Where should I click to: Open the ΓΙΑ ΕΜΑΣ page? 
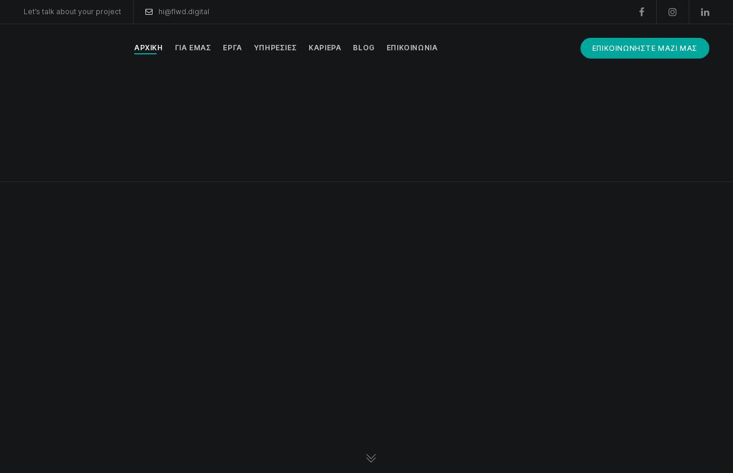tap(193, 48)
